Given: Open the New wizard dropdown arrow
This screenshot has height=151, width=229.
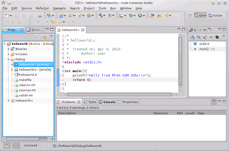Looking at the screenshot, I should (11, 15).
